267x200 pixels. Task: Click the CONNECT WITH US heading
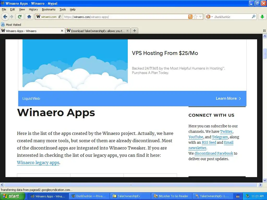211,115
